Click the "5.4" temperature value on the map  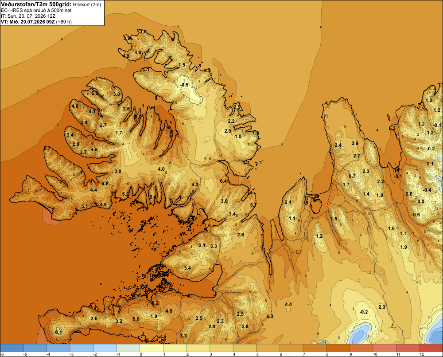(x=152, y=197)
